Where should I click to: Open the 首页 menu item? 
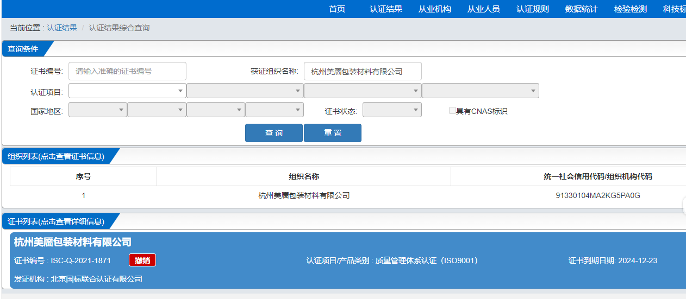click(x=337, y=9)
